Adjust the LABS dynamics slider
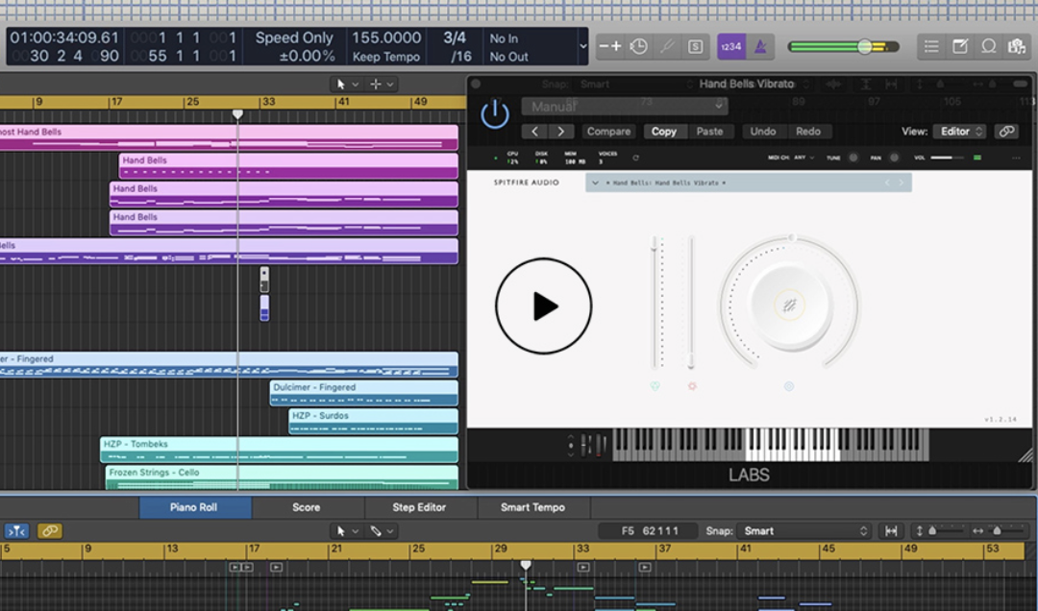Viewport: 1038px width, 611px height. (691, 303)
